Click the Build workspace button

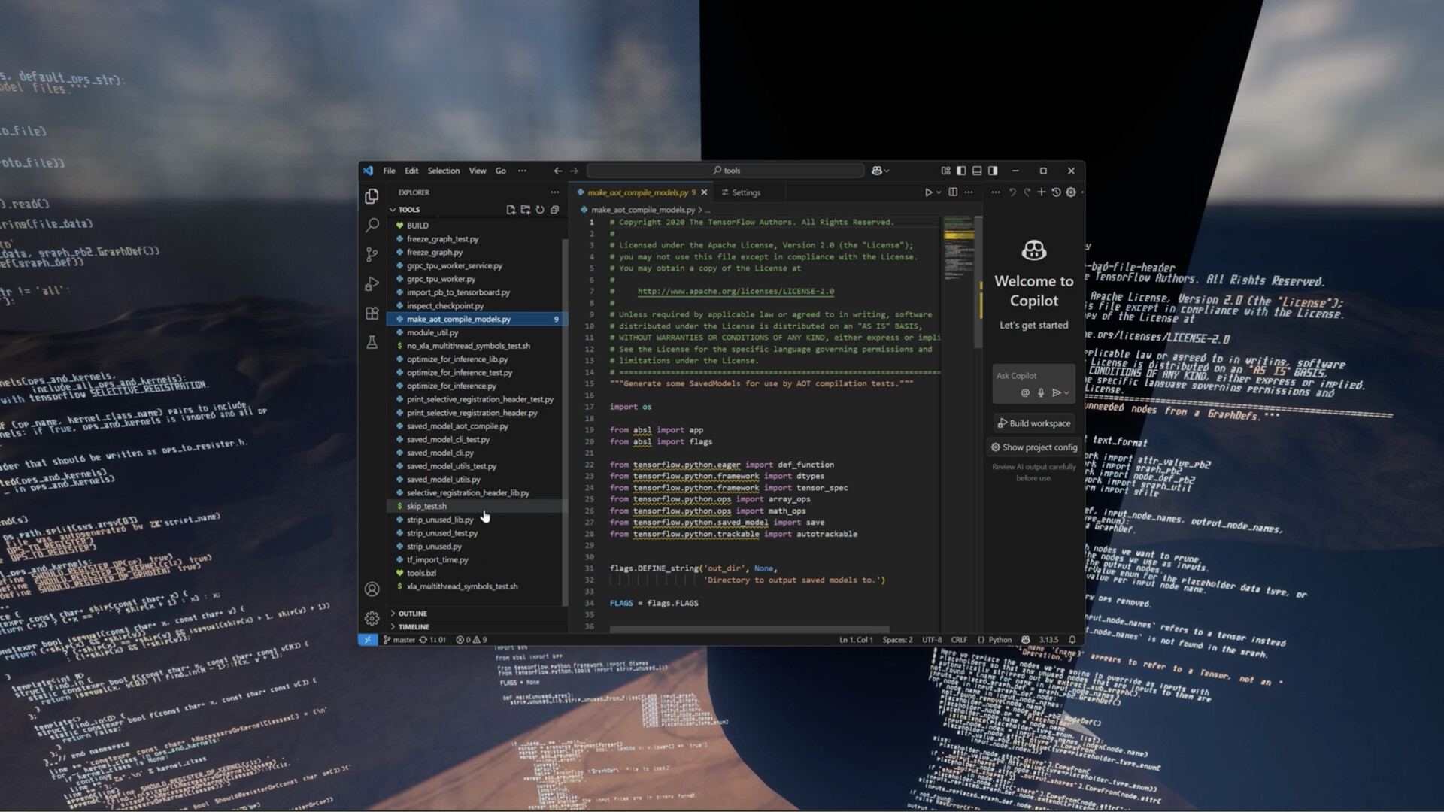click(1034, 423)
